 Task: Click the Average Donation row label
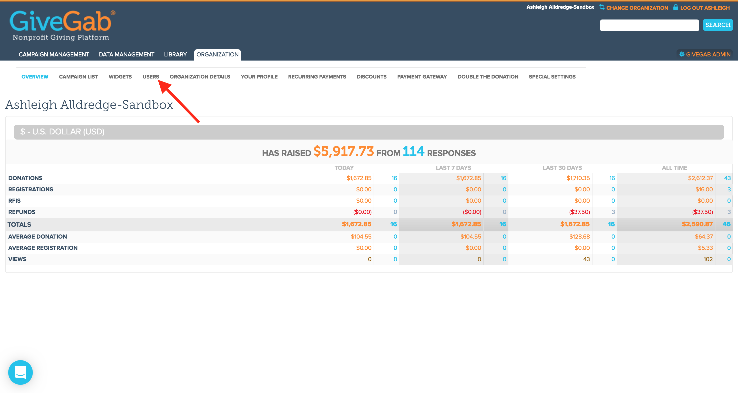pos(37,237)
